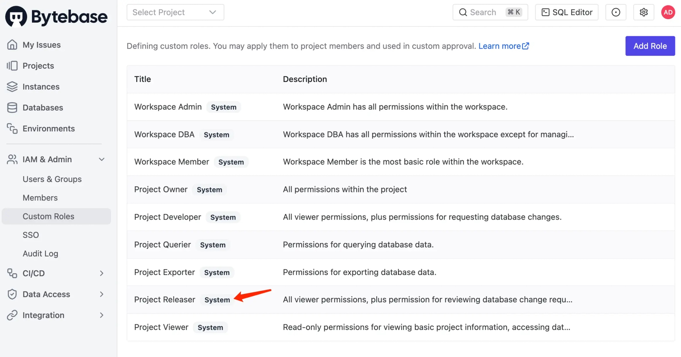
Task: Click Project Viewer read-only description text
Action: (x=426, y=327)
